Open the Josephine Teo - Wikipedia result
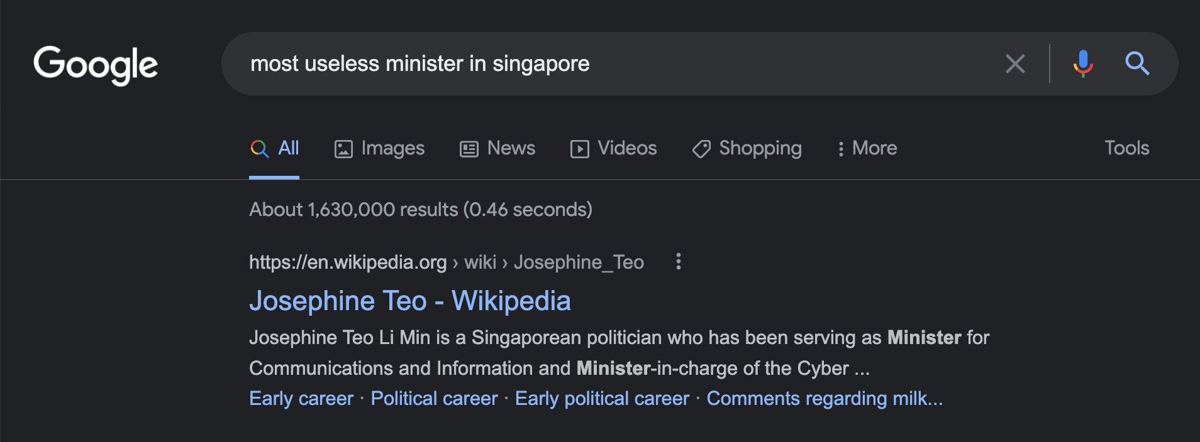Screen dimensions: 1200x442 point(410,301)
